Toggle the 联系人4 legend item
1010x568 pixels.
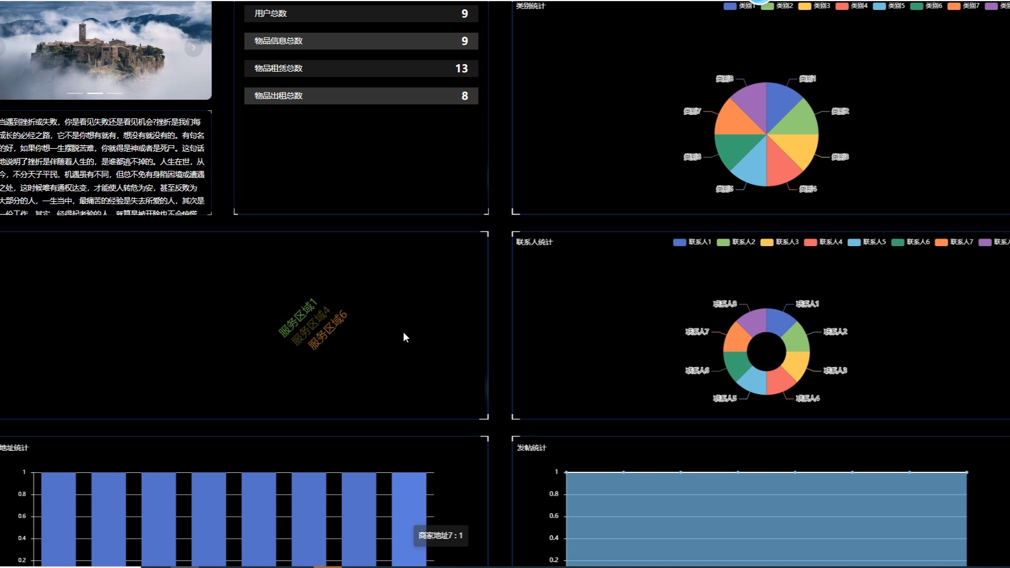(823, 242)
